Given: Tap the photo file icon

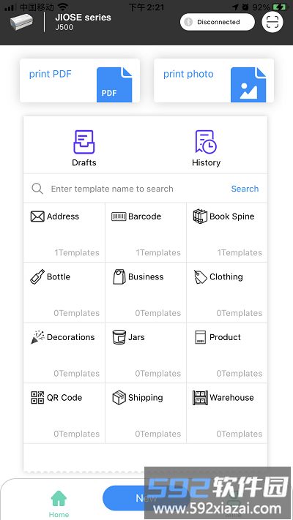Looking at the screenshot, I should [248, 85].
